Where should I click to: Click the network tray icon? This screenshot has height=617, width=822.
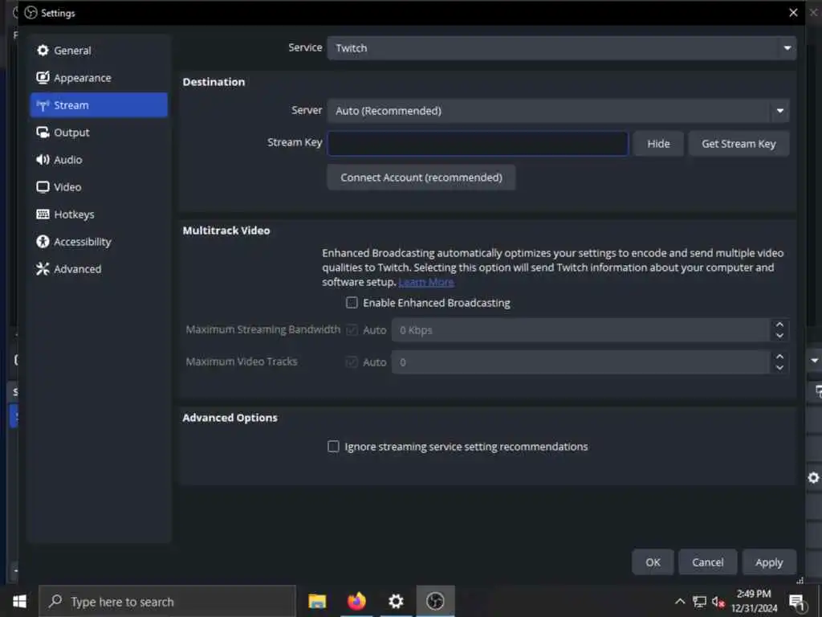click(x=699, y=602)
